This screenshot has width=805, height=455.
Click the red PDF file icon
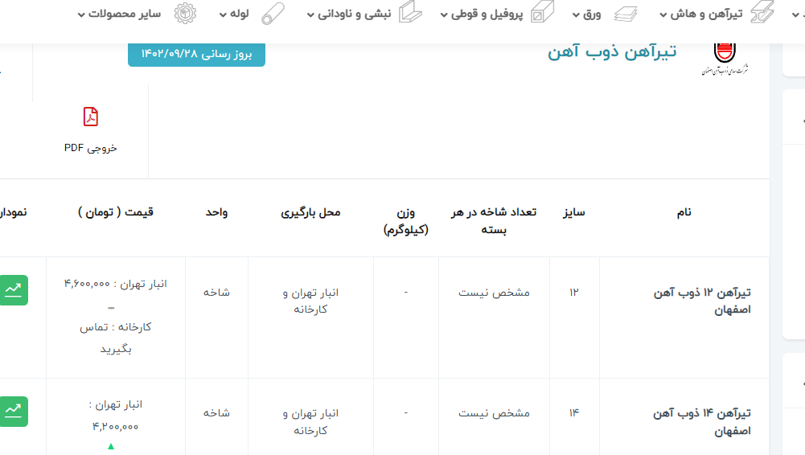point(91,117)
